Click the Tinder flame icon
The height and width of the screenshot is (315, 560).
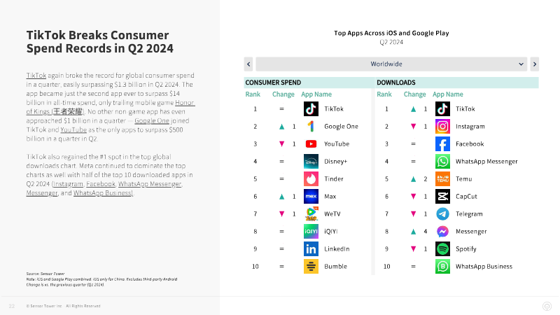[311, 179]
